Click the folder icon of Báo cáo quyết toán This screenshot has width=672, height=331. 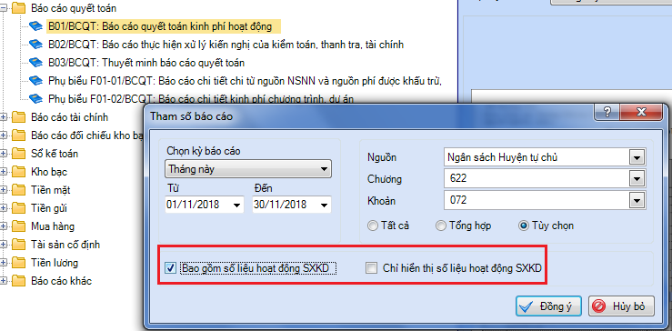(x=19, y=8)
